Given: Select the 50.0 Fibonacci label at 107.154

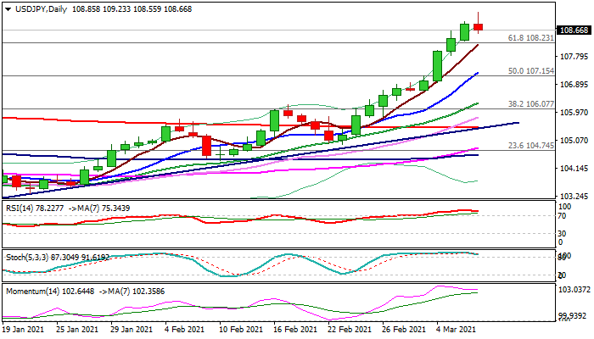Looking at the screenshot, I should [x=530, y=71].
